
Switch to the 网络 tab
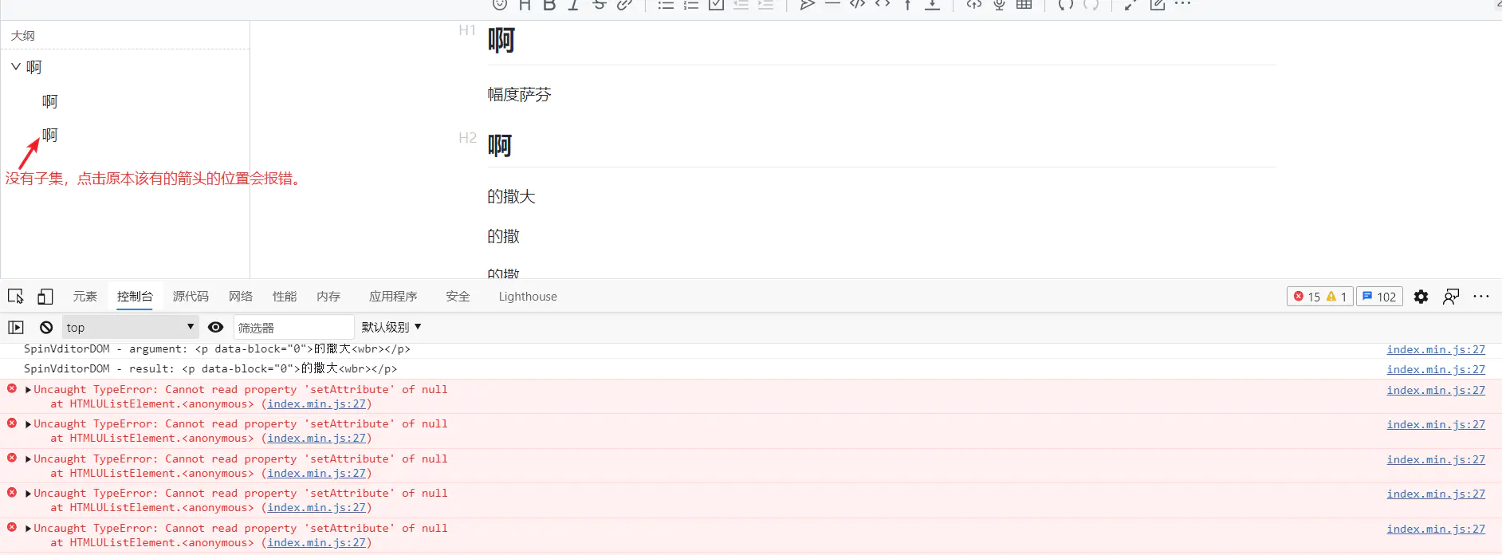click(x=241, y=297)
